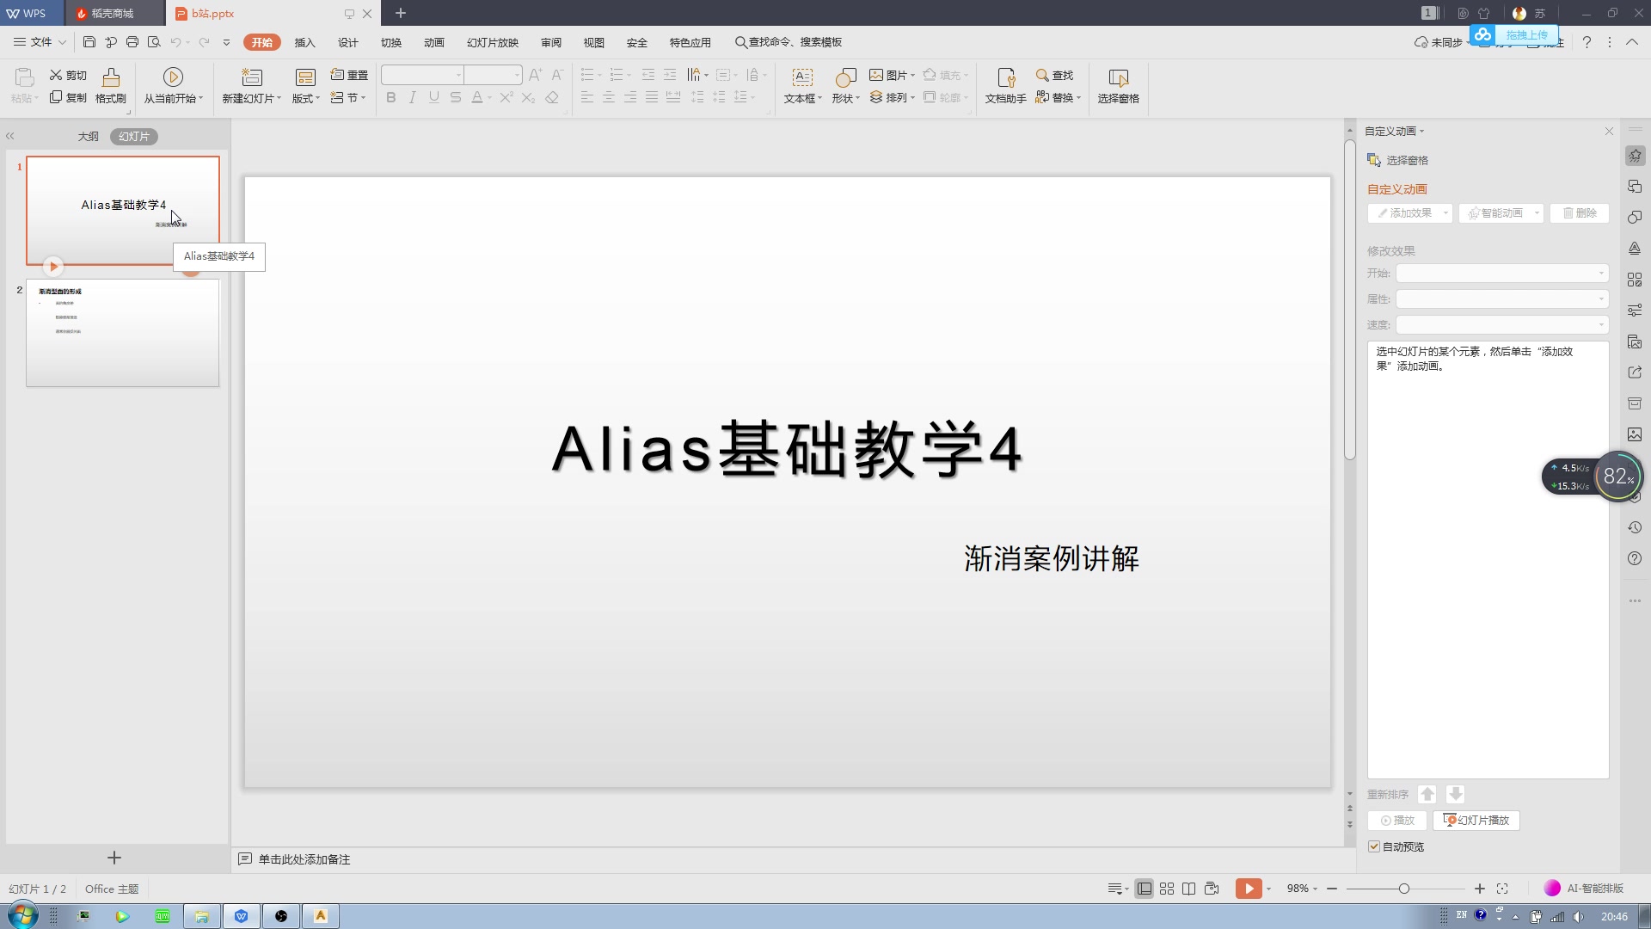The width and height of the screenshot is (1651, 929).
Task: Open the 选择窗格 selection pane
Action: click(1118, 86)
